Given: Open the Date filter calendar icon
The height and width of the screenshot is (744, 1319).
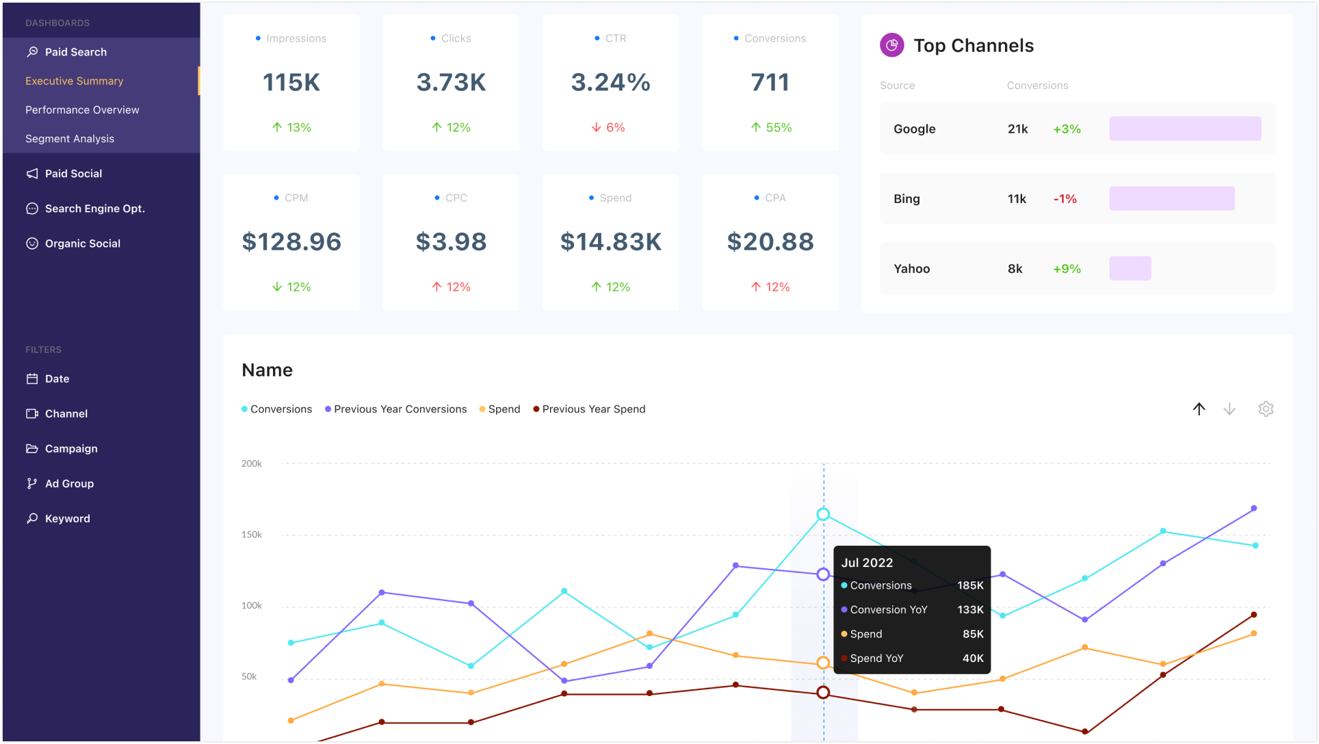Looking at the screenshot, I should pyautogui.click(x=32, y=378).
